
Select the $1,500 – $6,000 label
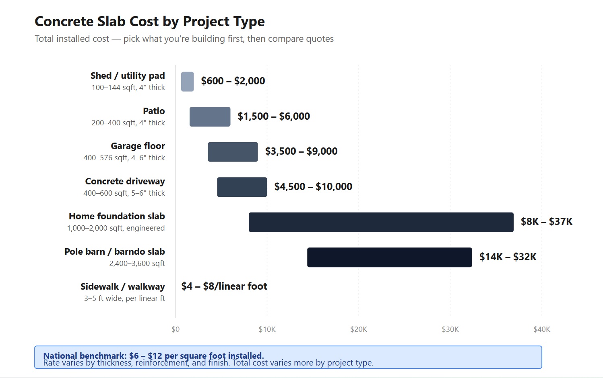274,116
